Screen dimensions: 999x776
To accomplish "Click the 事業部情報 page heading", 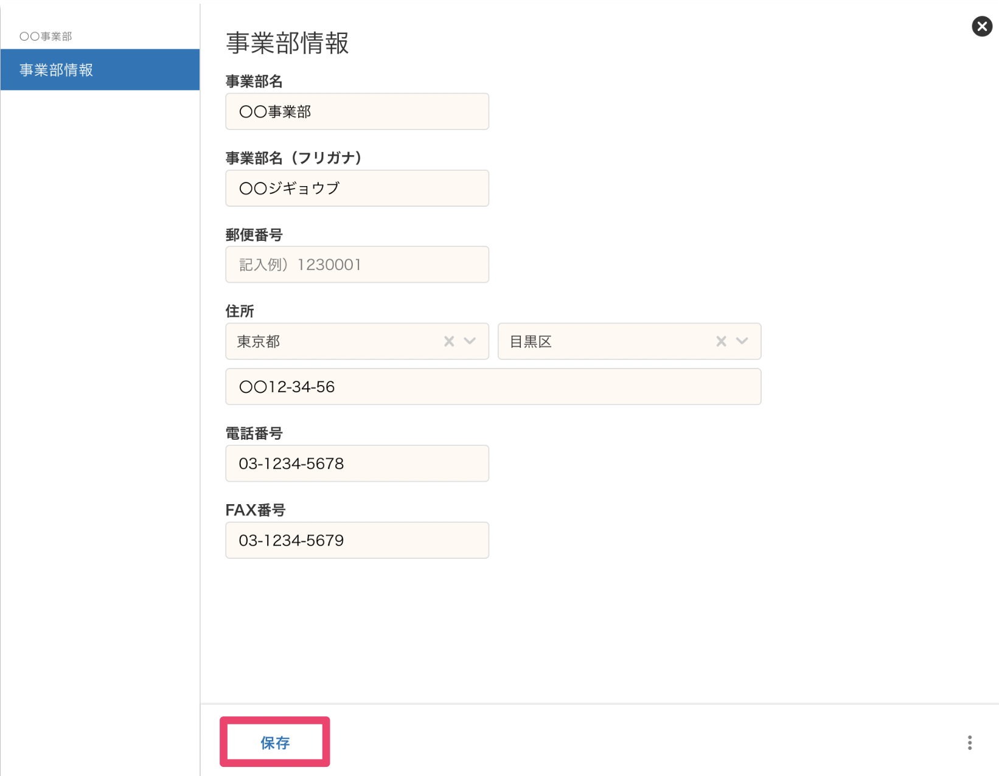I will (287, 43).
